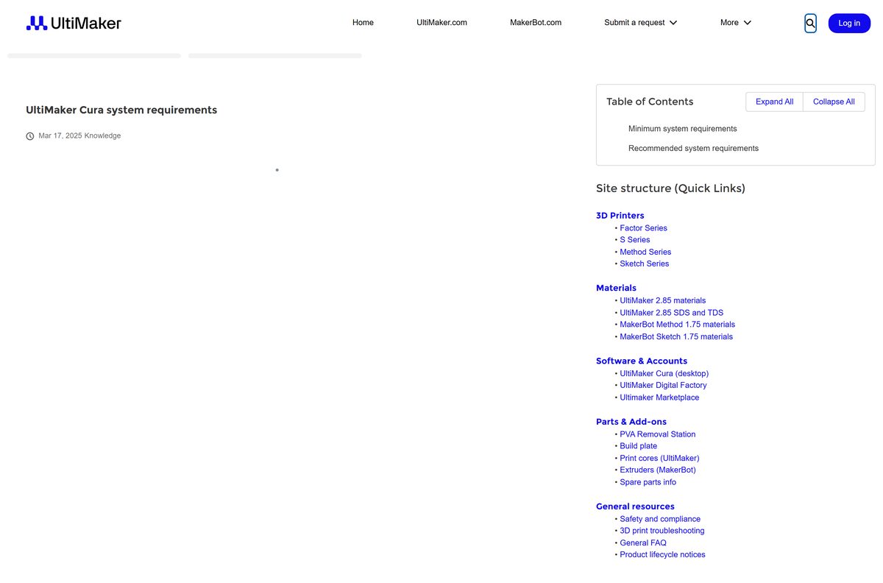Open Factor Series link
Screen dimensions: 883x583
643,228
